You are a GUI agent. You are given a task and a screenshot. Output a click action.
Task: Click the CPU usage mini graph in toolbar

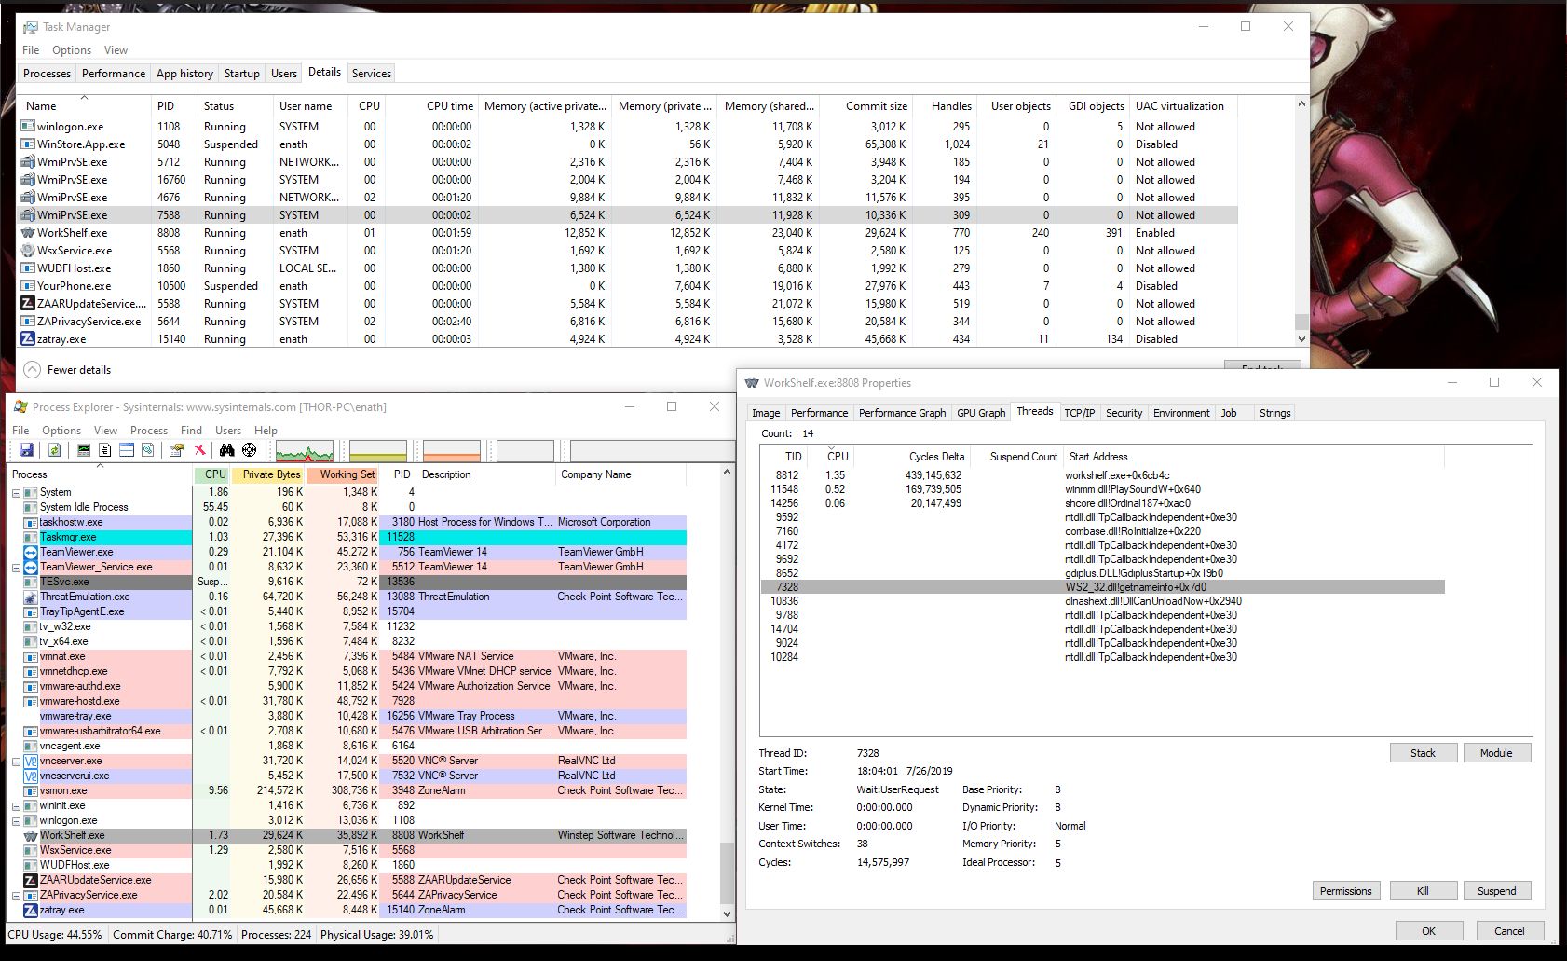[x=305, y=452]
